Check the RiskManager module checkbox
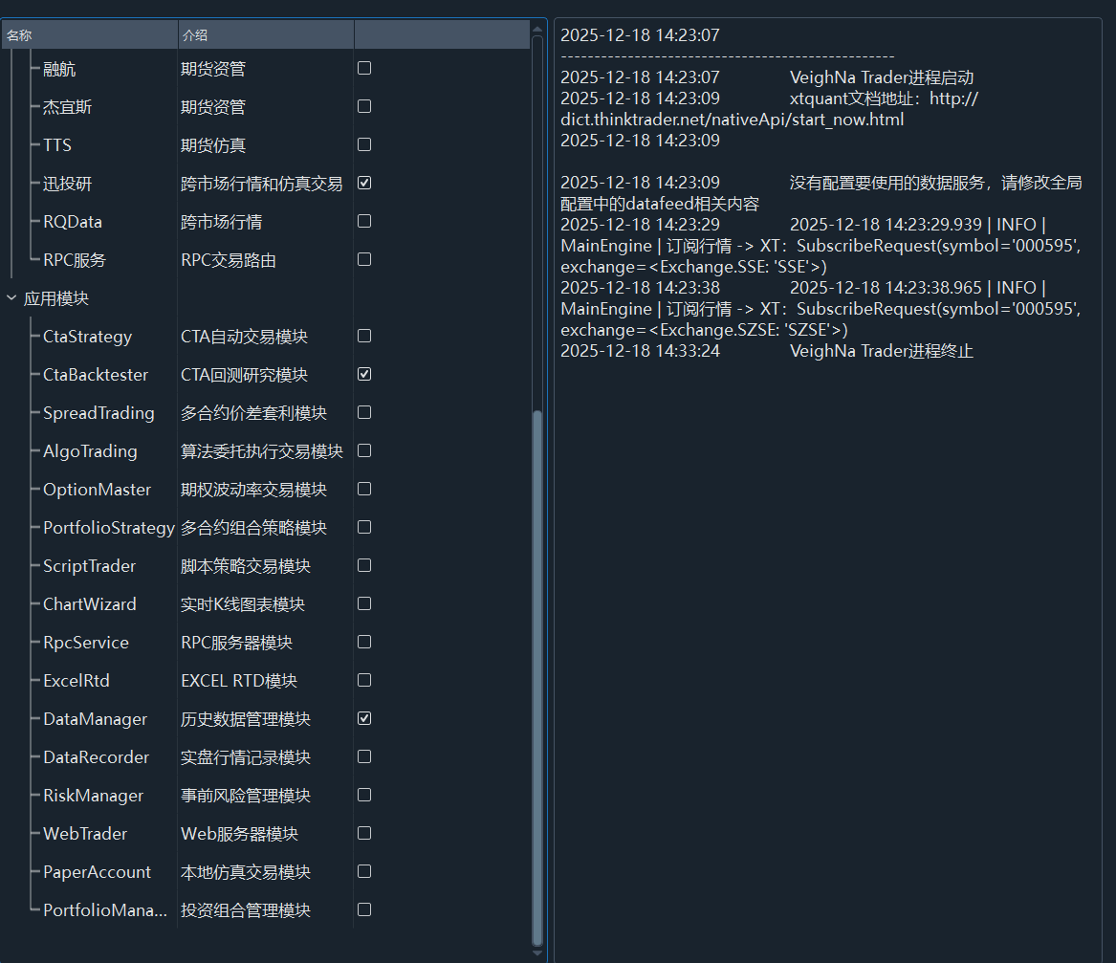 (x=364, y=795)
